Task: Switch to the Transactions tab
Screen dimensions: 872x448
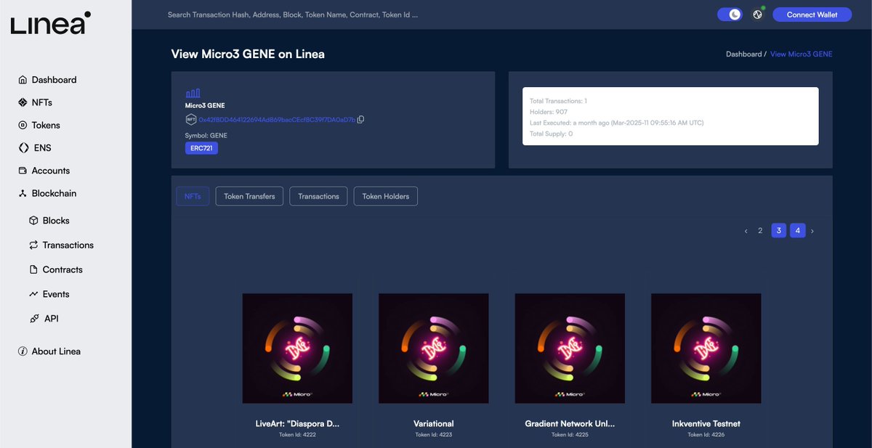Action: (318, 196)
